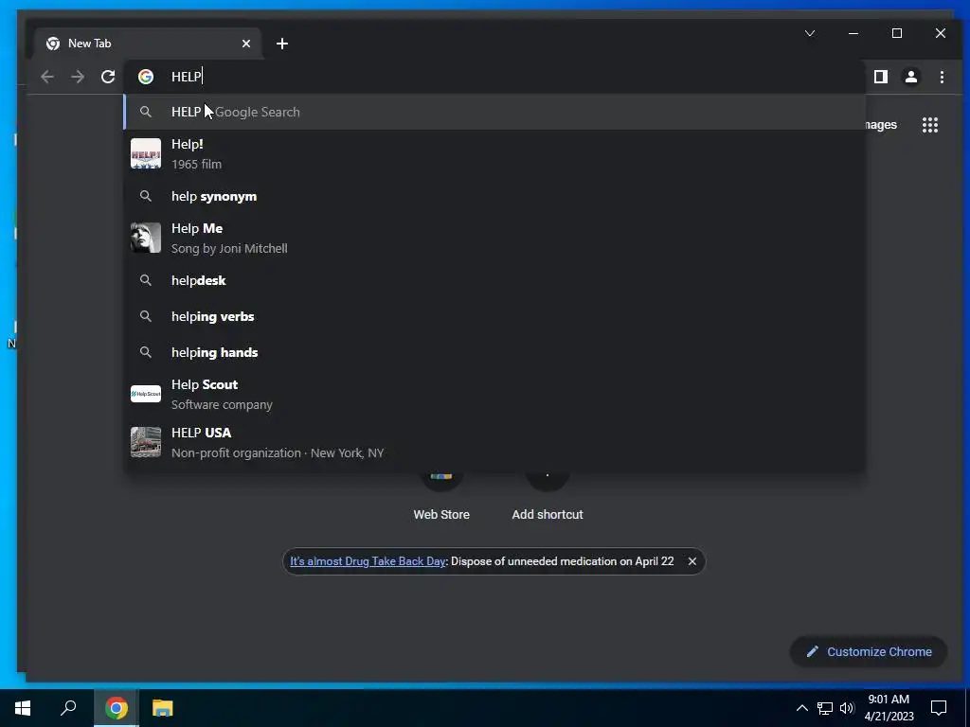
Task: Click the Chrome taskbar icon
Action: tap(117, 708)
